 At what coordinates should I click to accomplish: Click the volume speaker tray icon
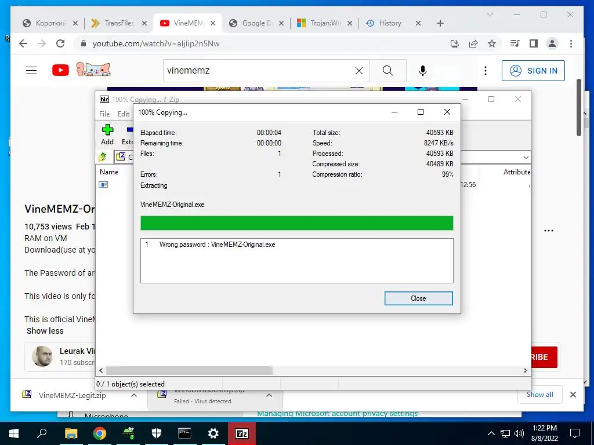519,433
